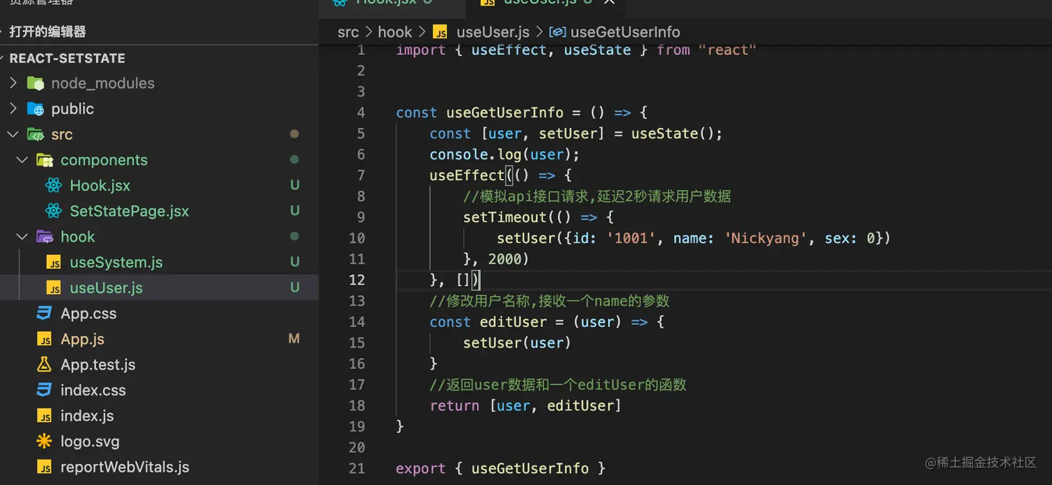Click the JS icon beside index.js

pyautogui.click(x=45, y=416)
